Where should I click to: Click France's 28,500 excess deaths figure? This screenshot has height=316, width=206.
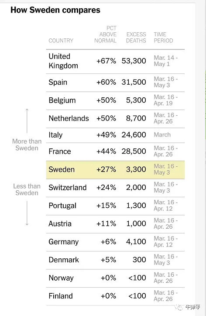tap(134, 151)
